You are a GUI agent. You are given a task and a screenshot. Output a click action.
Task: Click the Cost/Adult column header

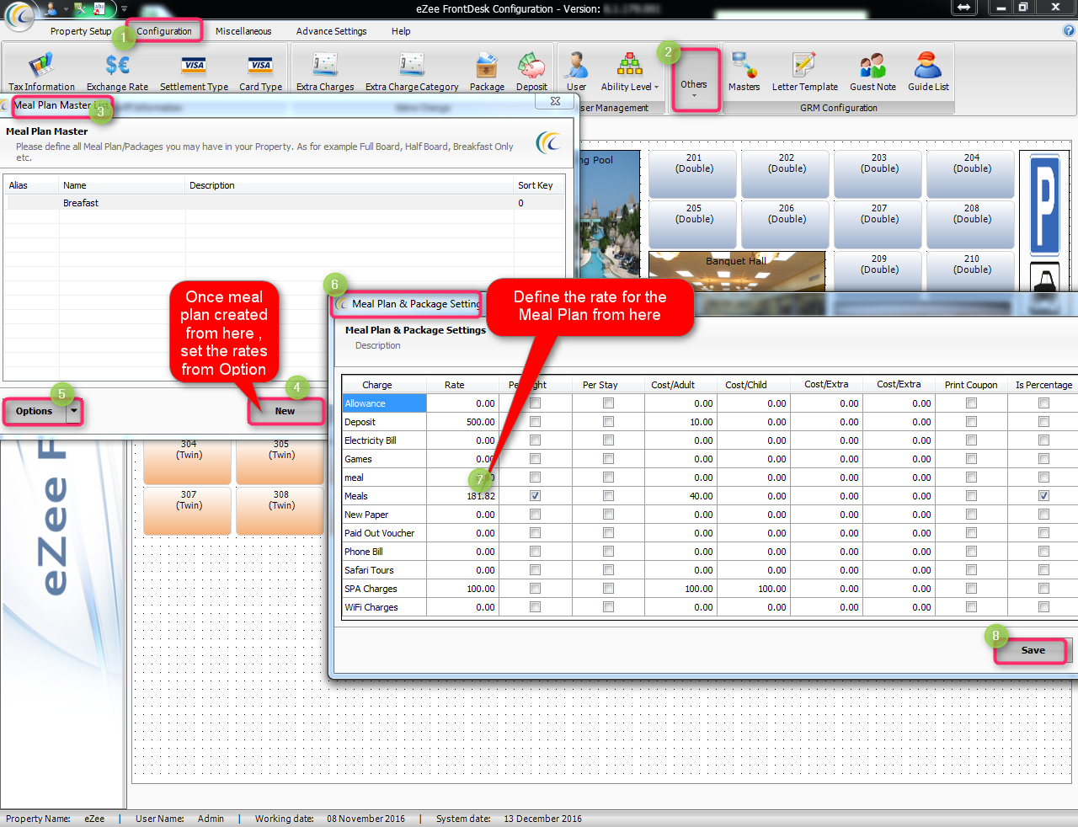(673, 385)
